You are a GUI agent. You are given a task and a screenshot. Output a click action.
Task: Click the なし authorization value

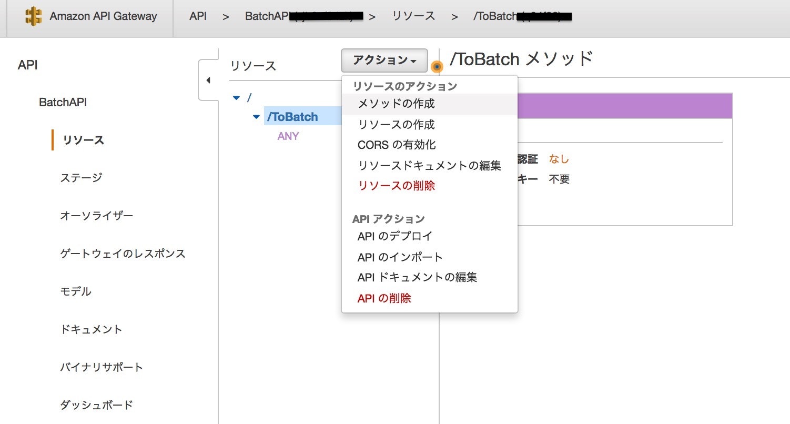(x=559, y=159)
